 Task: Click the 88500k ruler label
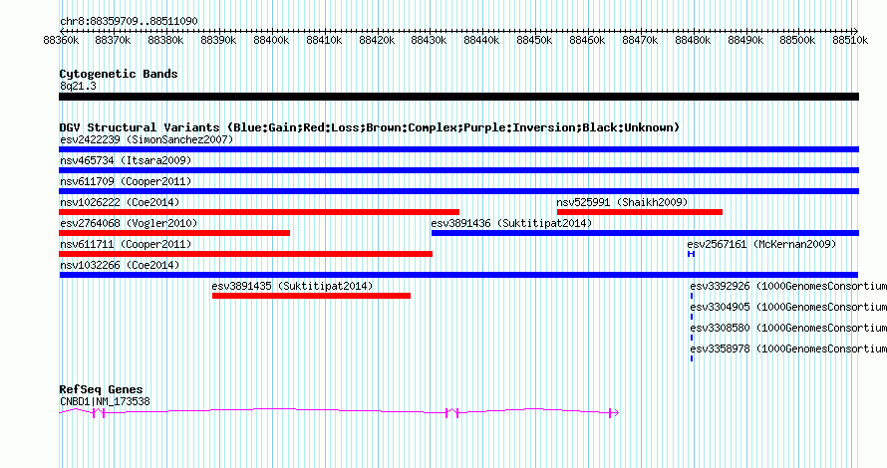point(797,40)
